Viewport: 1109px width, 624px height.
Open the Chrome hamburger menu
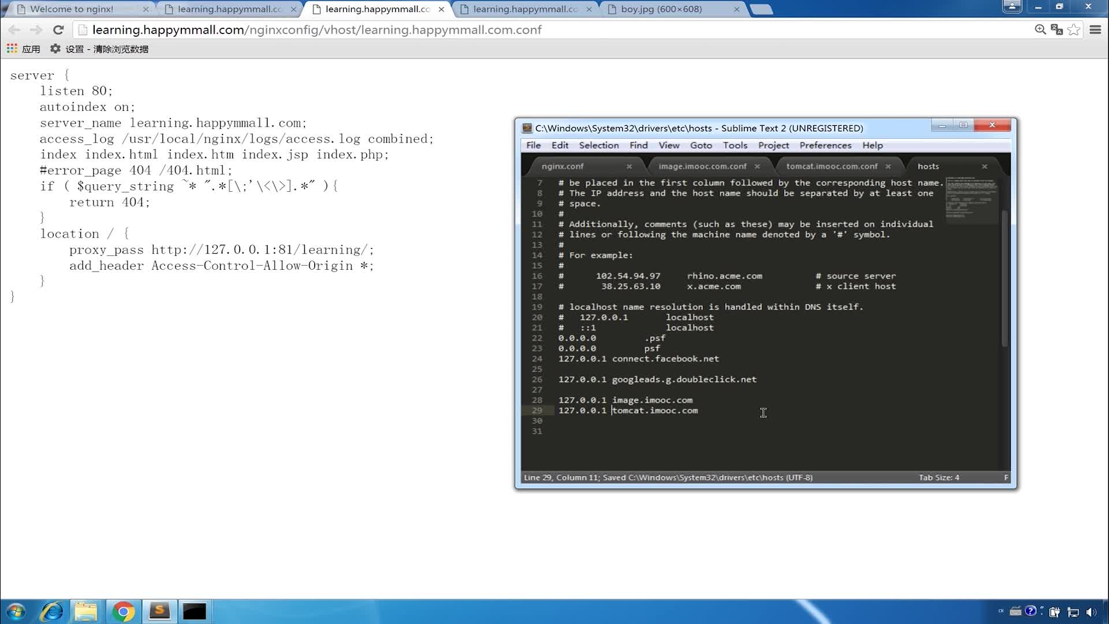click(1095, 30)
